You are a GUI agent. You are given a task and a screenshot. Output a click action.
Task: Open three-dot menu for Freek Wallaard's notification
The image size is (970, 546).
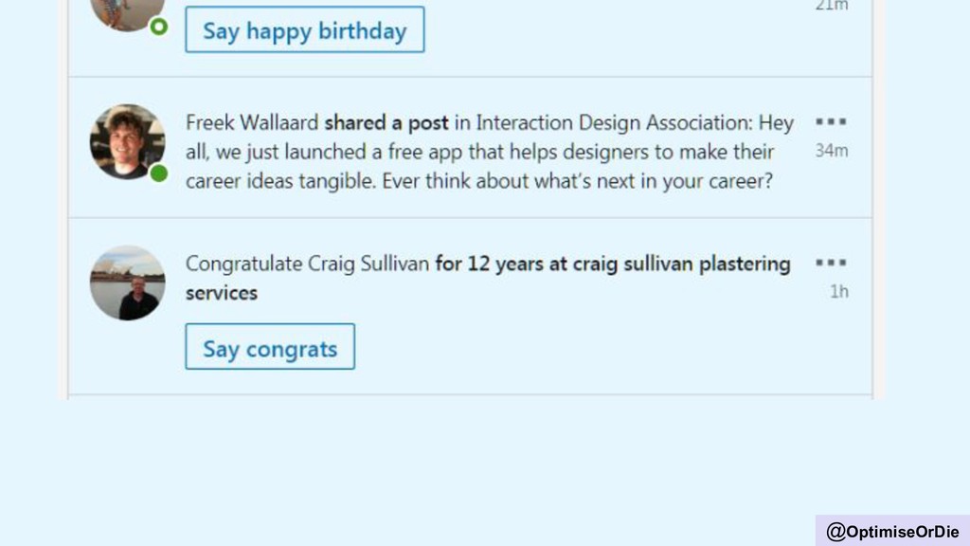831,122
